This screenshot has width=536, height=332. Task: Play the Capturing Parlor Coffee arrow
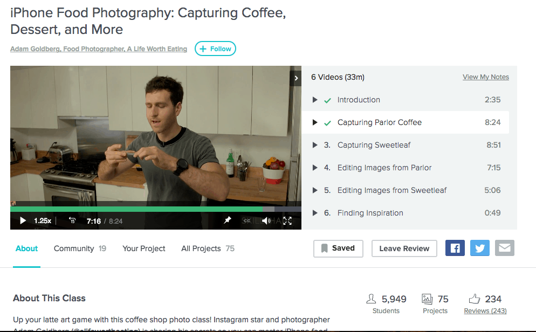coord(315,122)
